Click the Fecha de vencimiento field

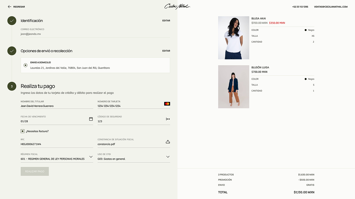click(x=57, y=120)
